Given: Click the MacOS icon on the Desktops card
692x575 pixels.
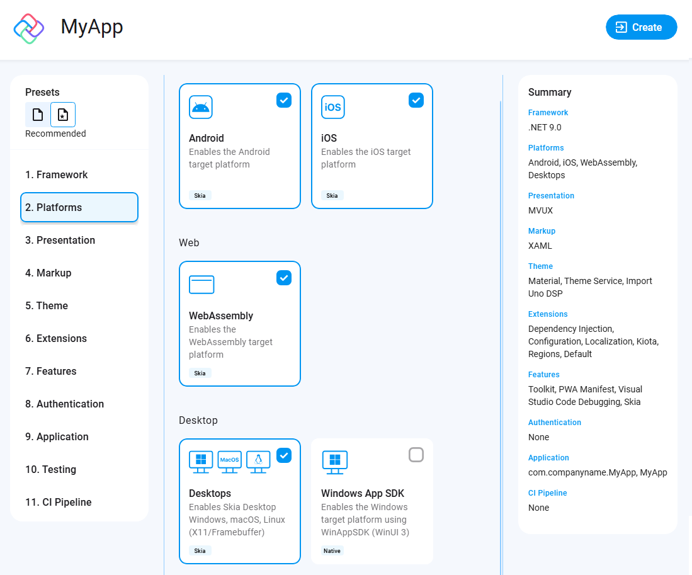Looking at the screenshot, I should point(229,461).
